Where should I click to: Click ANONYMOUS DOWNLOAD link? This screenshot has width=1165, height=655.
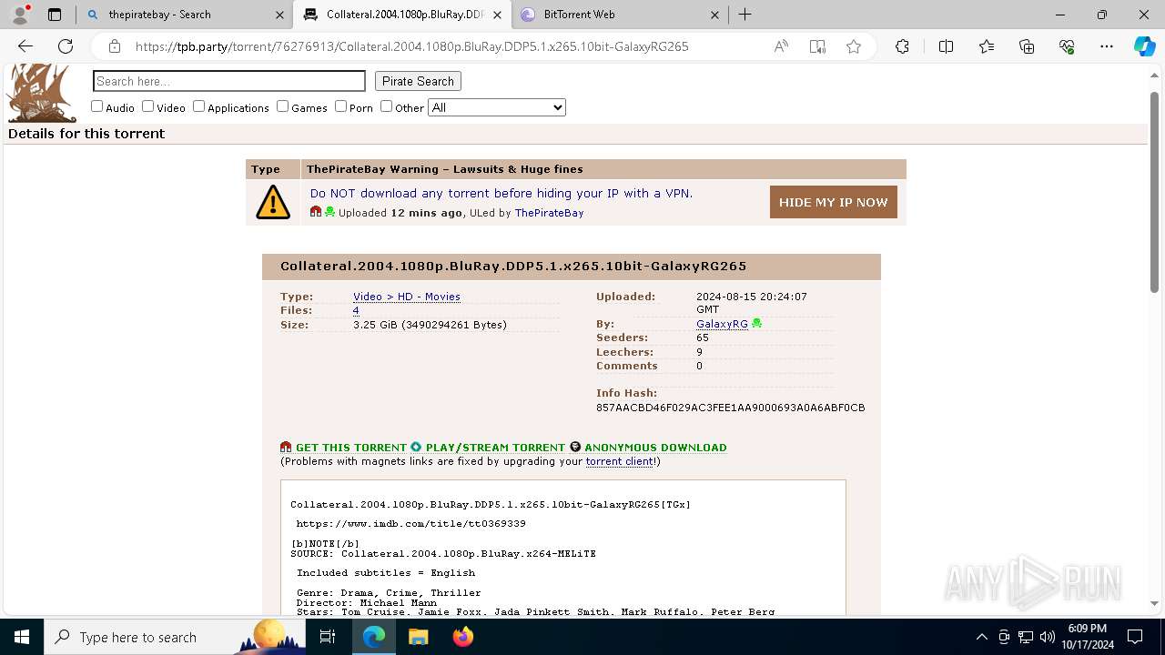click(655, 448)
